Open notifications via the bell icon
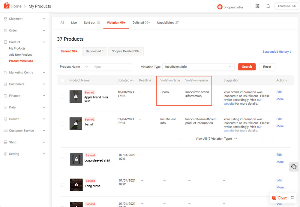 [268, 6]
